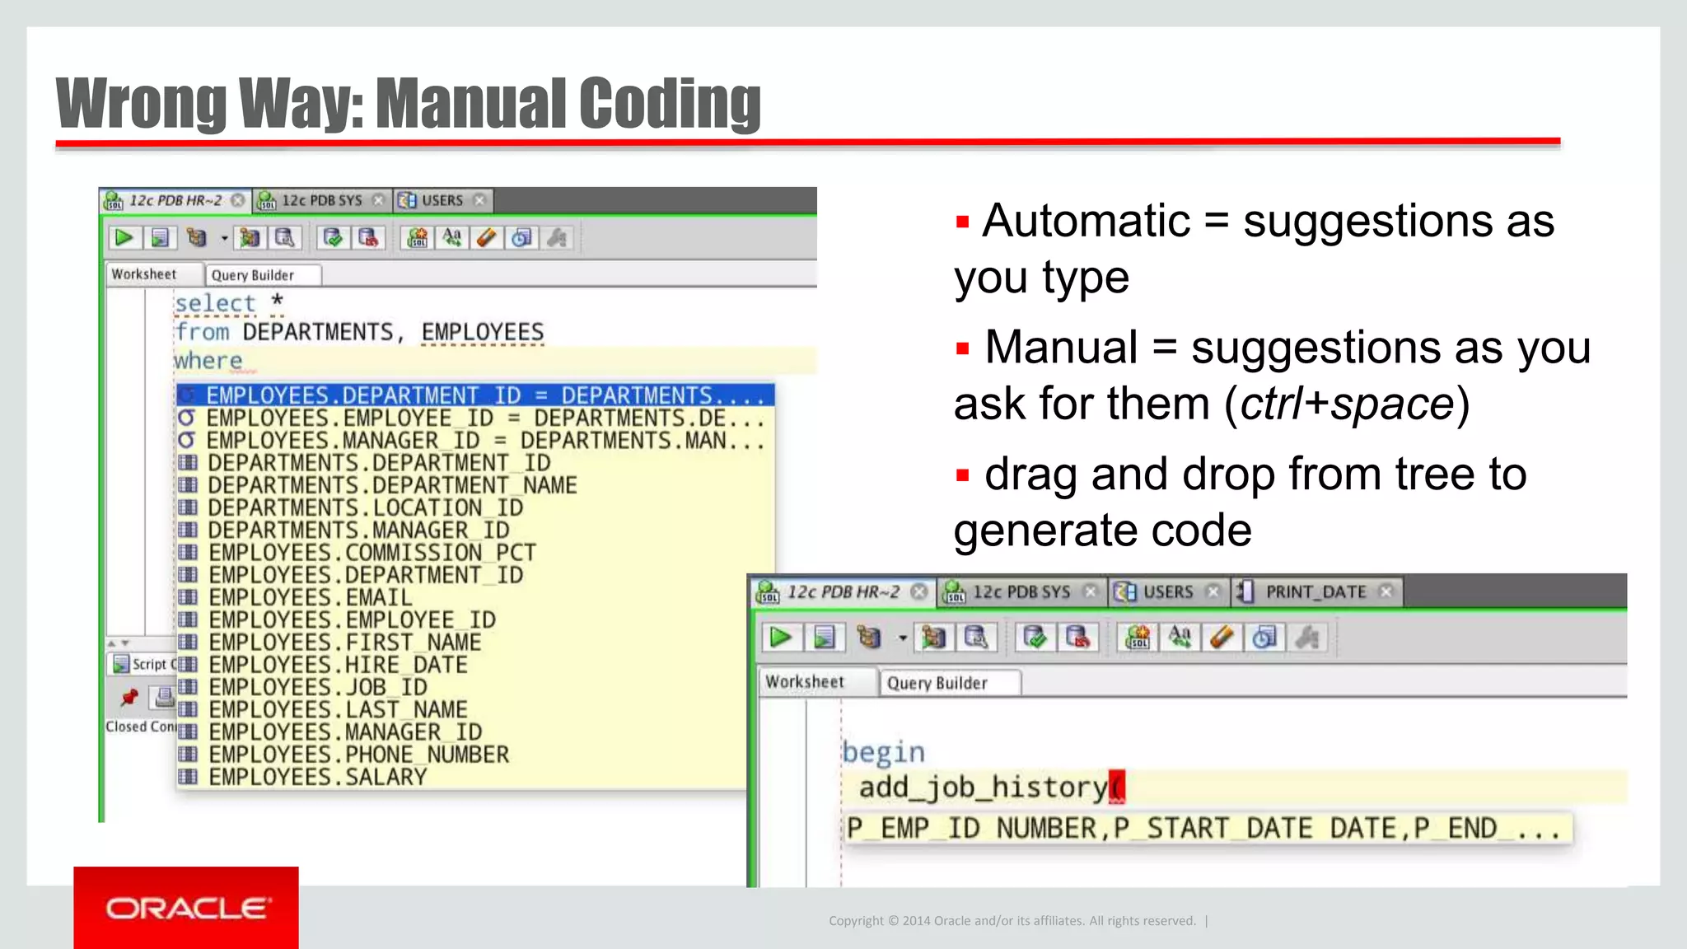This screenshot has height=949, width=1687.
Task: Open Explain Plan dropdown arrow in lower worksheet
Action: tap(903, 638)
